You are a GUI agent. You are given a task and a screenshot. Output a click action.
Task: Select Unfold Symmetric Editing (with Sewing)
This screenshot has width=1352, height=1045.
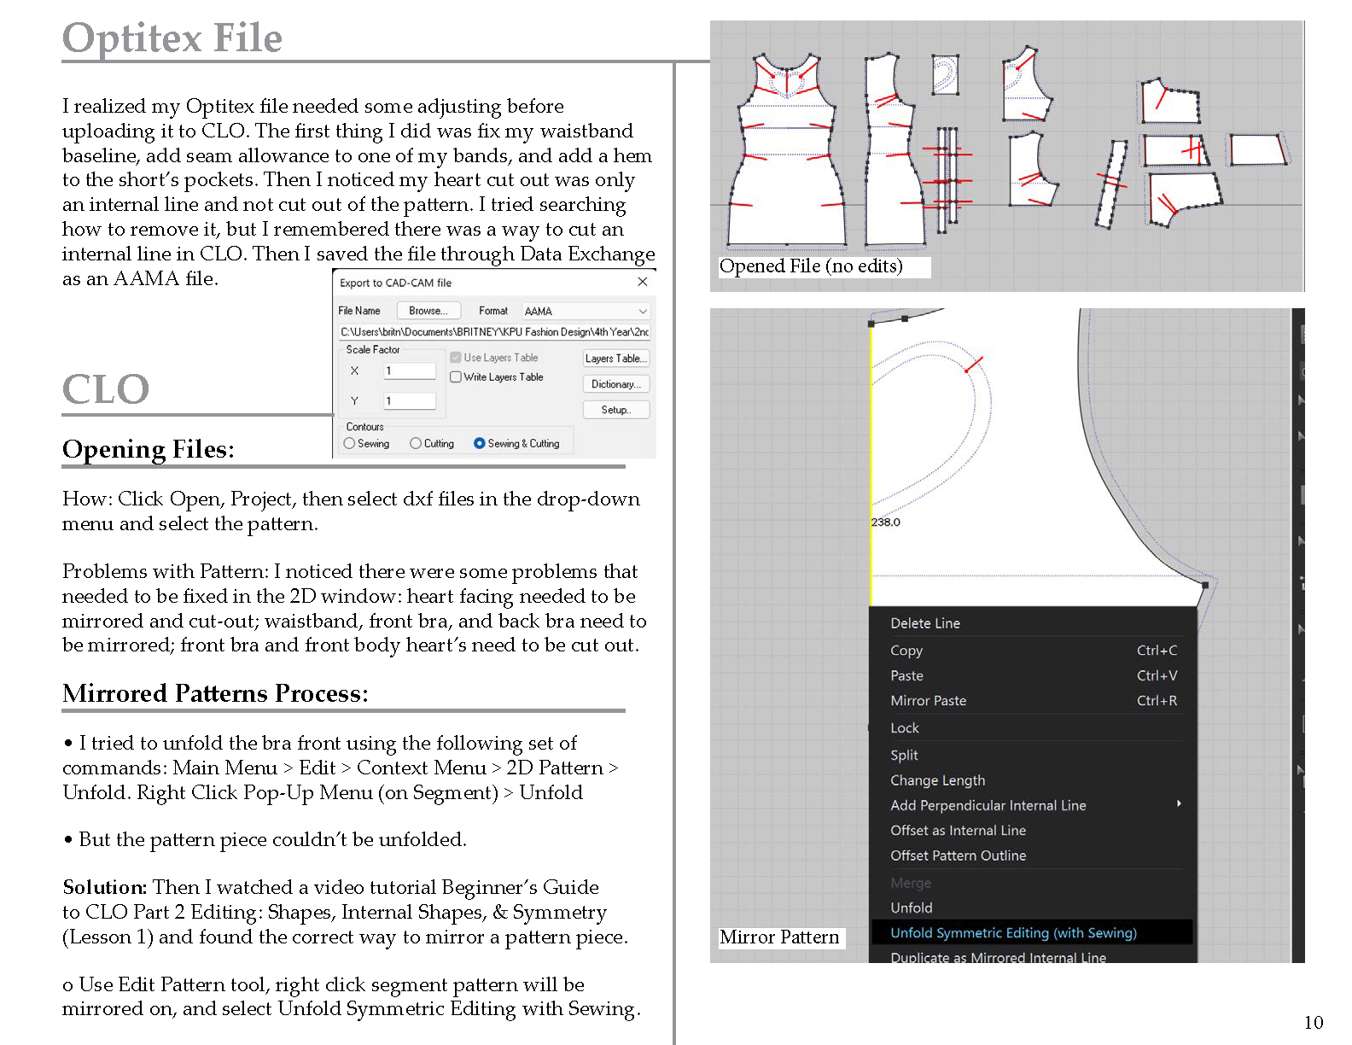tap(1033, 932)
